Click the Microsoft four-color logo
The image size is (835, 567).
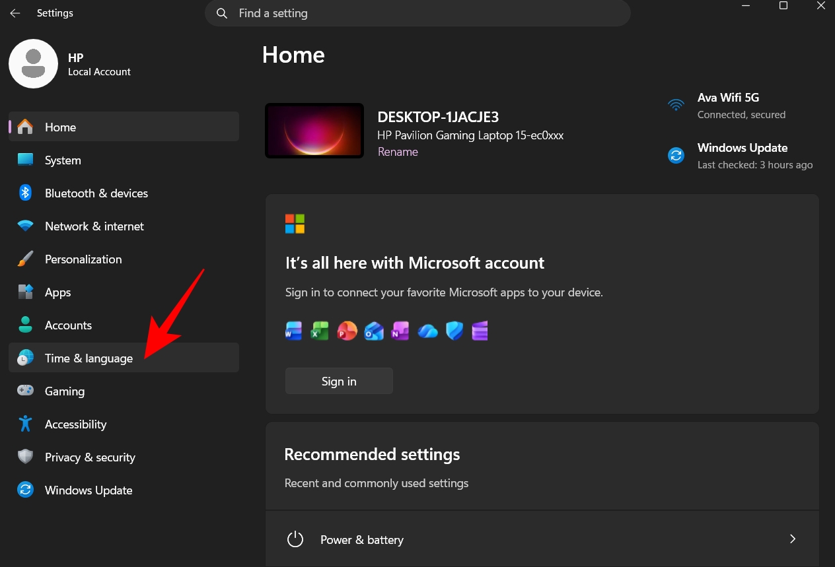(295, 224)
